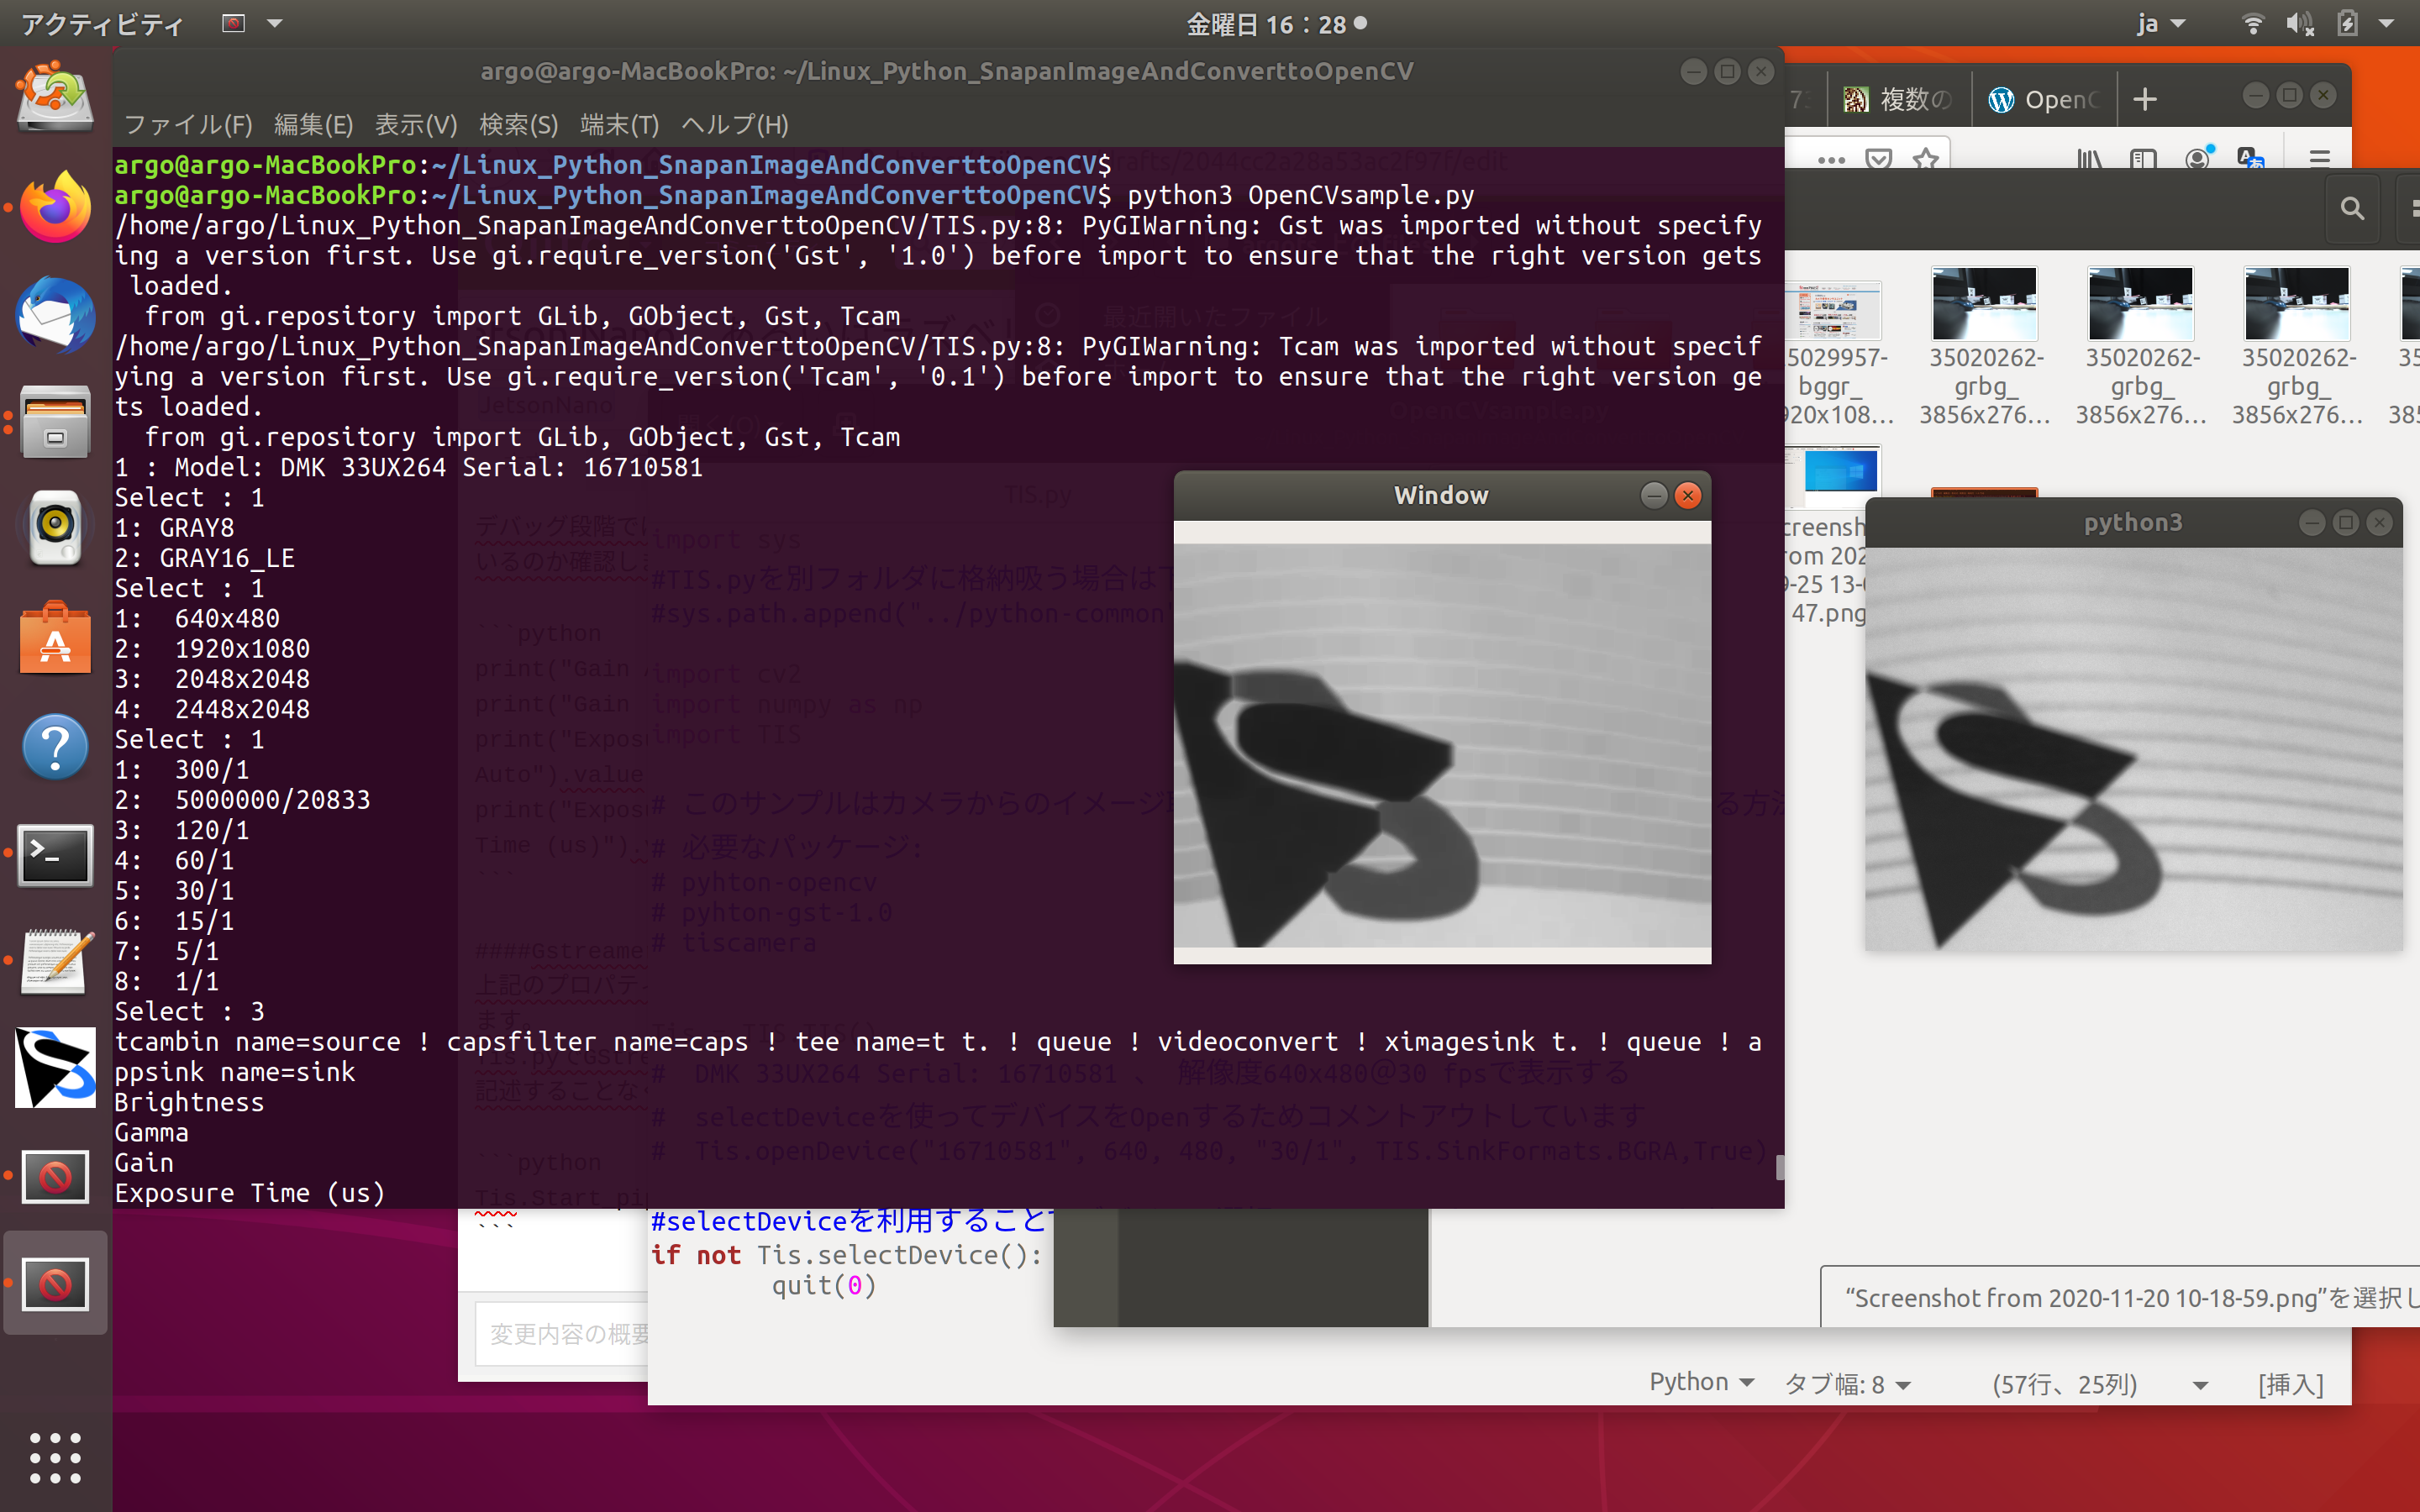Click the translate extension icon in Firefox
Image resolution: width=2420 pixels, height=1512 pixels.
coord(2250,158)
